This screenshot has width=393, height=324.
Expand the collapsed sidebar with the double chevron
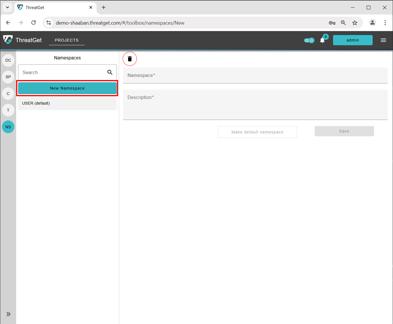coord(8,314)
